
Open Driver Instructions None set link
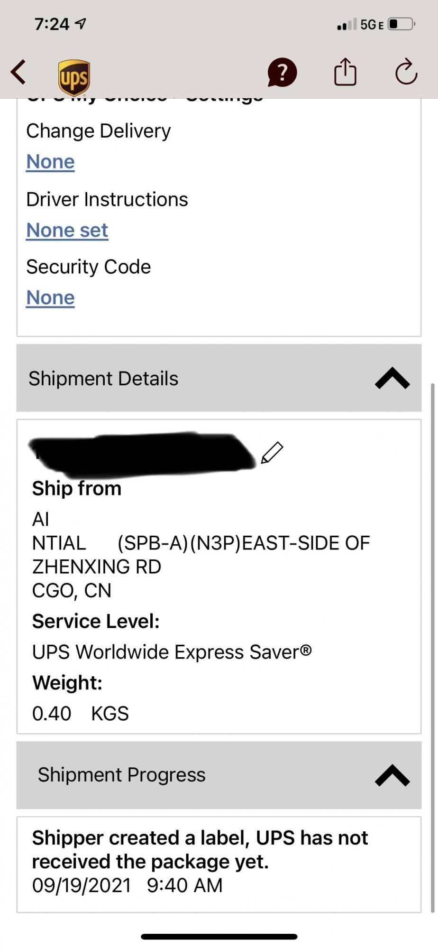pos(67,231)
